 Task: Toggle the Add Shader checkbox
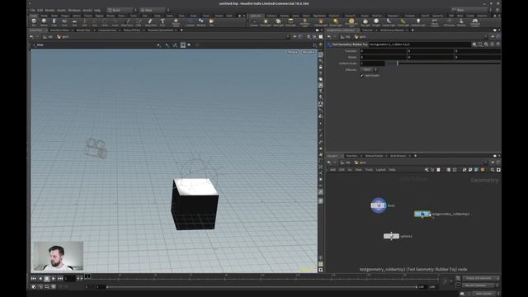click(x=361, y=75)
